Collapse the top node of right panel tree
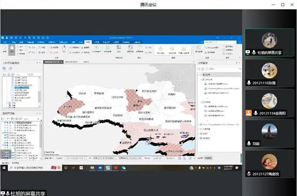Image resolution: width=297 pixels, height=196 pixels. coord(199,75)
